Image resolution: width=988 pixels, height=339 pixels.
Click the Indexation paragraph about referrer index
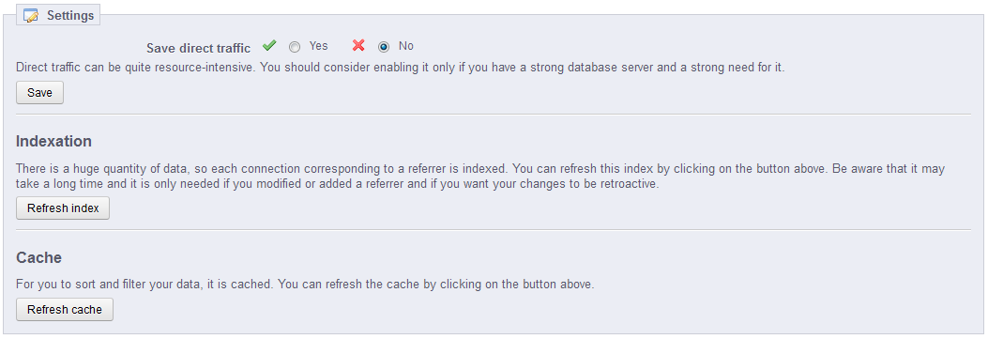pyautogui.click(x=480, y=177)
